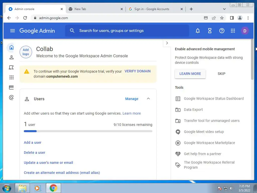Click the volume speaker tray icon
Image resolution: width=257 pixels, height=193 pixels.
pyautogui.click(x=232, y=188)
